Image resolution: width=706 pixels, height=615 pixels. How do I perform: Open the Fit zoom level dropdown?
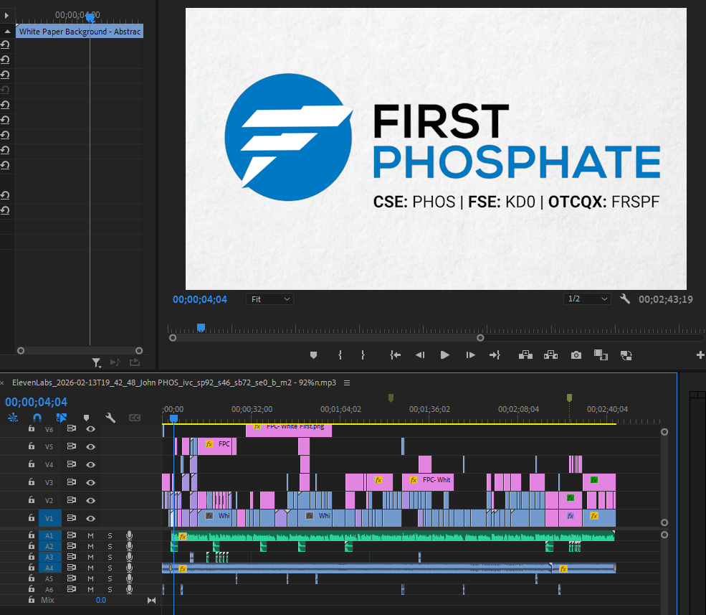coord(269,299)
